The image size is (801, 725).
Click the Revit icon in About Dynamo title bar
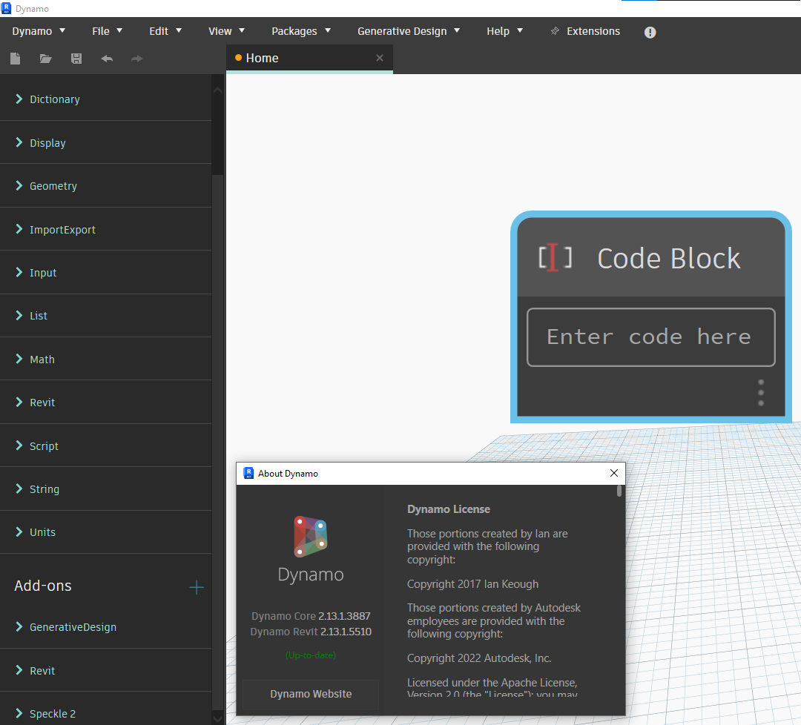click(248, 473)
